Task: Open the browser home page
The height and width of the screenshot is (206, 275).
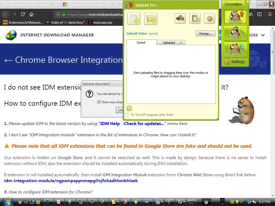Action: (x=31, y=14)
